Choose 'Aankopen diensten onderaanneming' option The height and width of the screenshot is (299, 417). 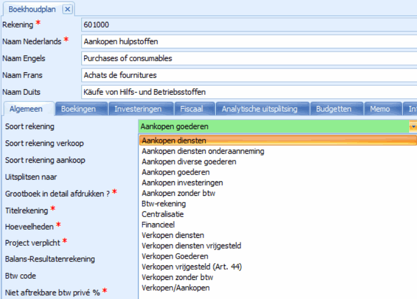(203, 151)
